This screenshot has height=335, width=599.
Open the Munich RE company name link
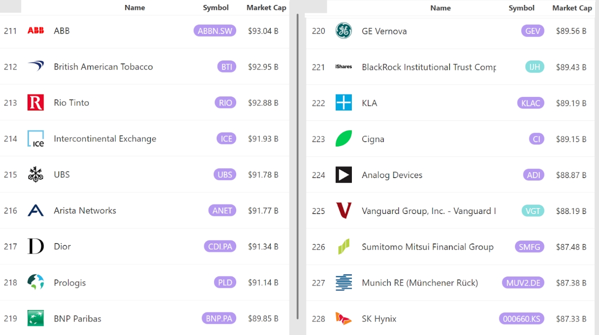pos(419,283)
